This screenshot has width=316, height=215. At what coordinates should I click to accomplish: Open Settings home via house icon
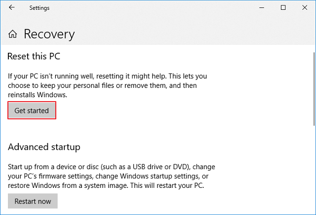tap(13, 34)
